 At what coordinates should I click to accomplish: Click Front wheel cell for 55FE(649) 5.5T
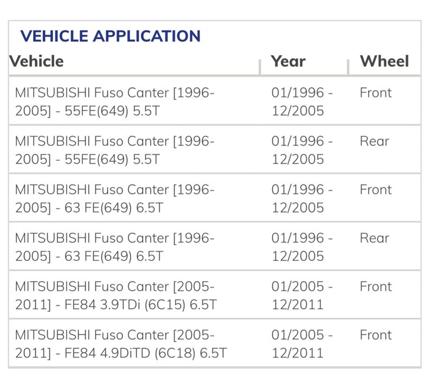[x=375, y=93]
